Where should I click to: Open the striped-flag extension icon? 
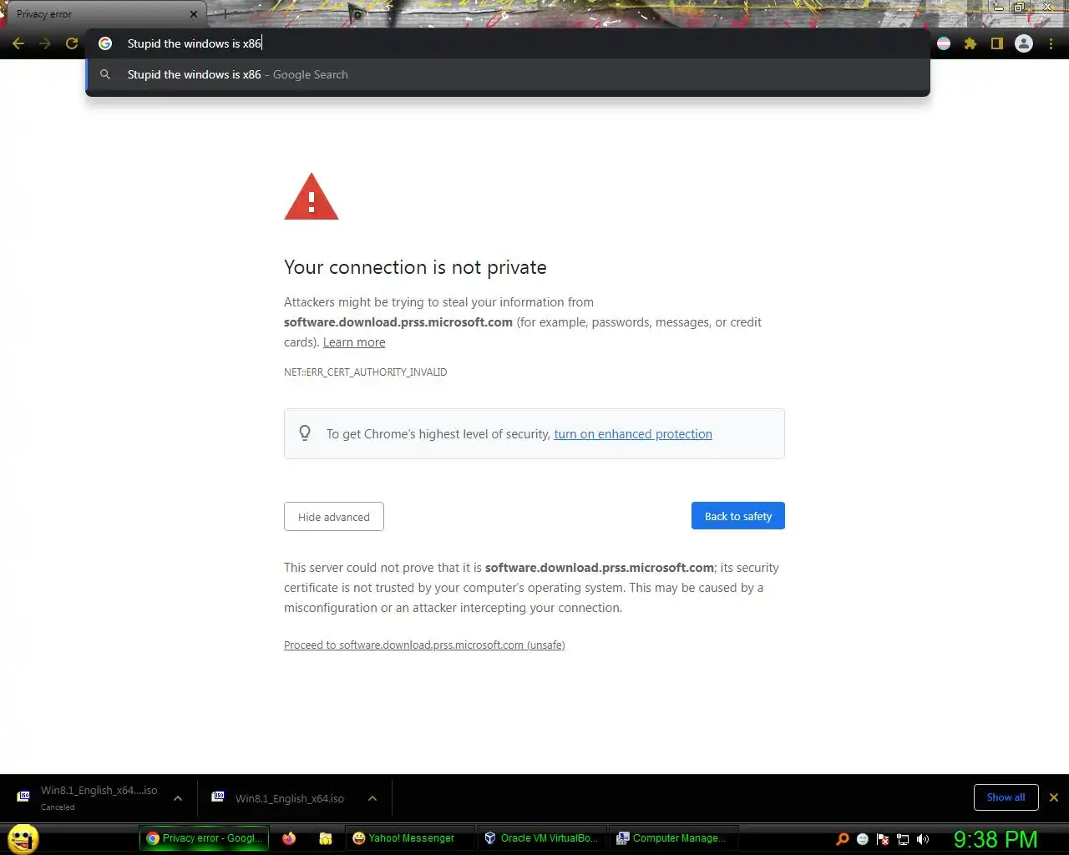[944, 43]
